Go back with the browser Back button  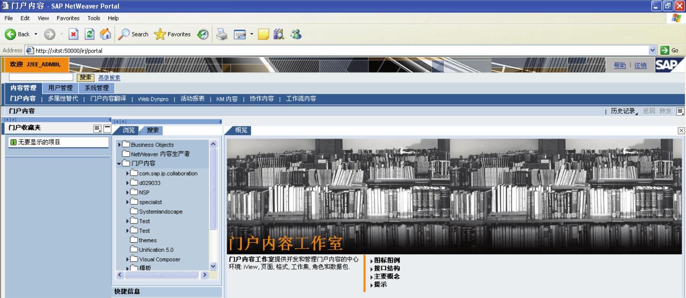pyautogui.click(x=17, y=34)
